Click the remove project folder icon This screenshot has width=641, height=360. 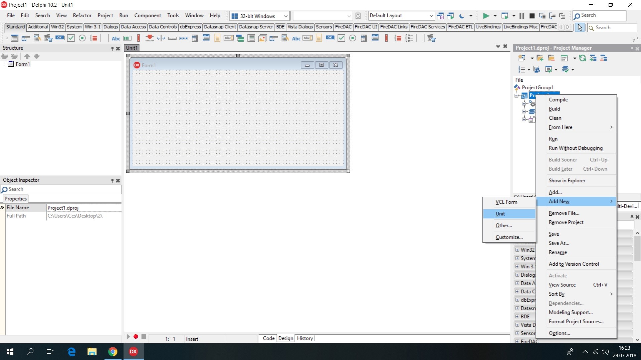tap(551, 58)
